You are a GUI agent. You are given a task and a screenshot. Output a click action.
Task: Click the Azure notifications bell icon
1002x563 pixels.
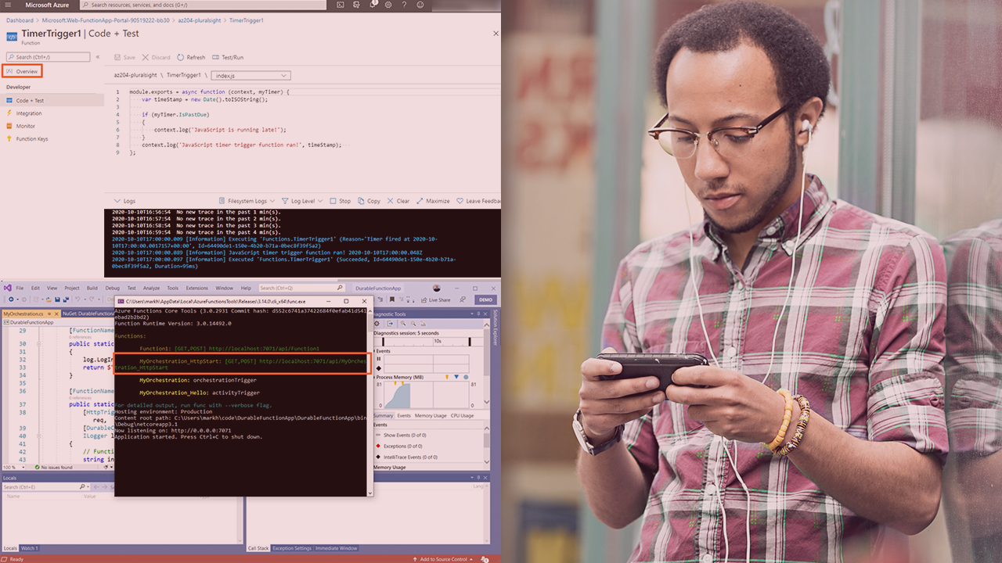(373, 5)
